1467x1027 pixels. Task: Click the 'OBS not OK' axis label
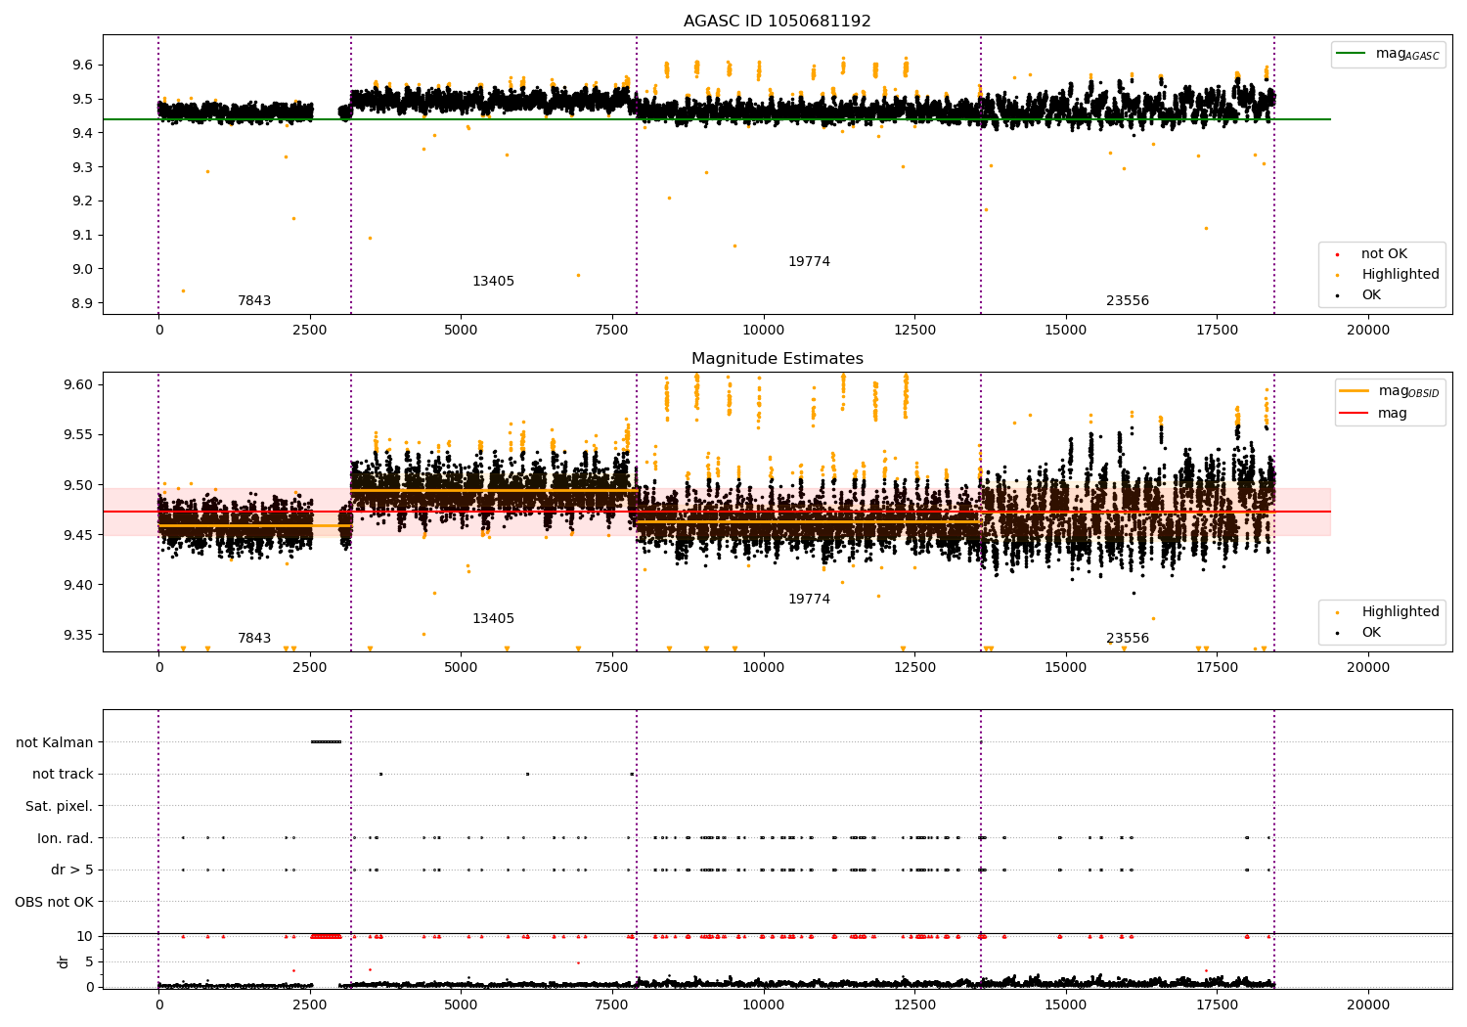point(55,903)
